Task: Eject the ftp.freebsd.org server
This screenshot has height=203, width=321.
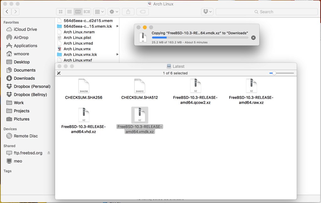Action: tap(49, 153)
